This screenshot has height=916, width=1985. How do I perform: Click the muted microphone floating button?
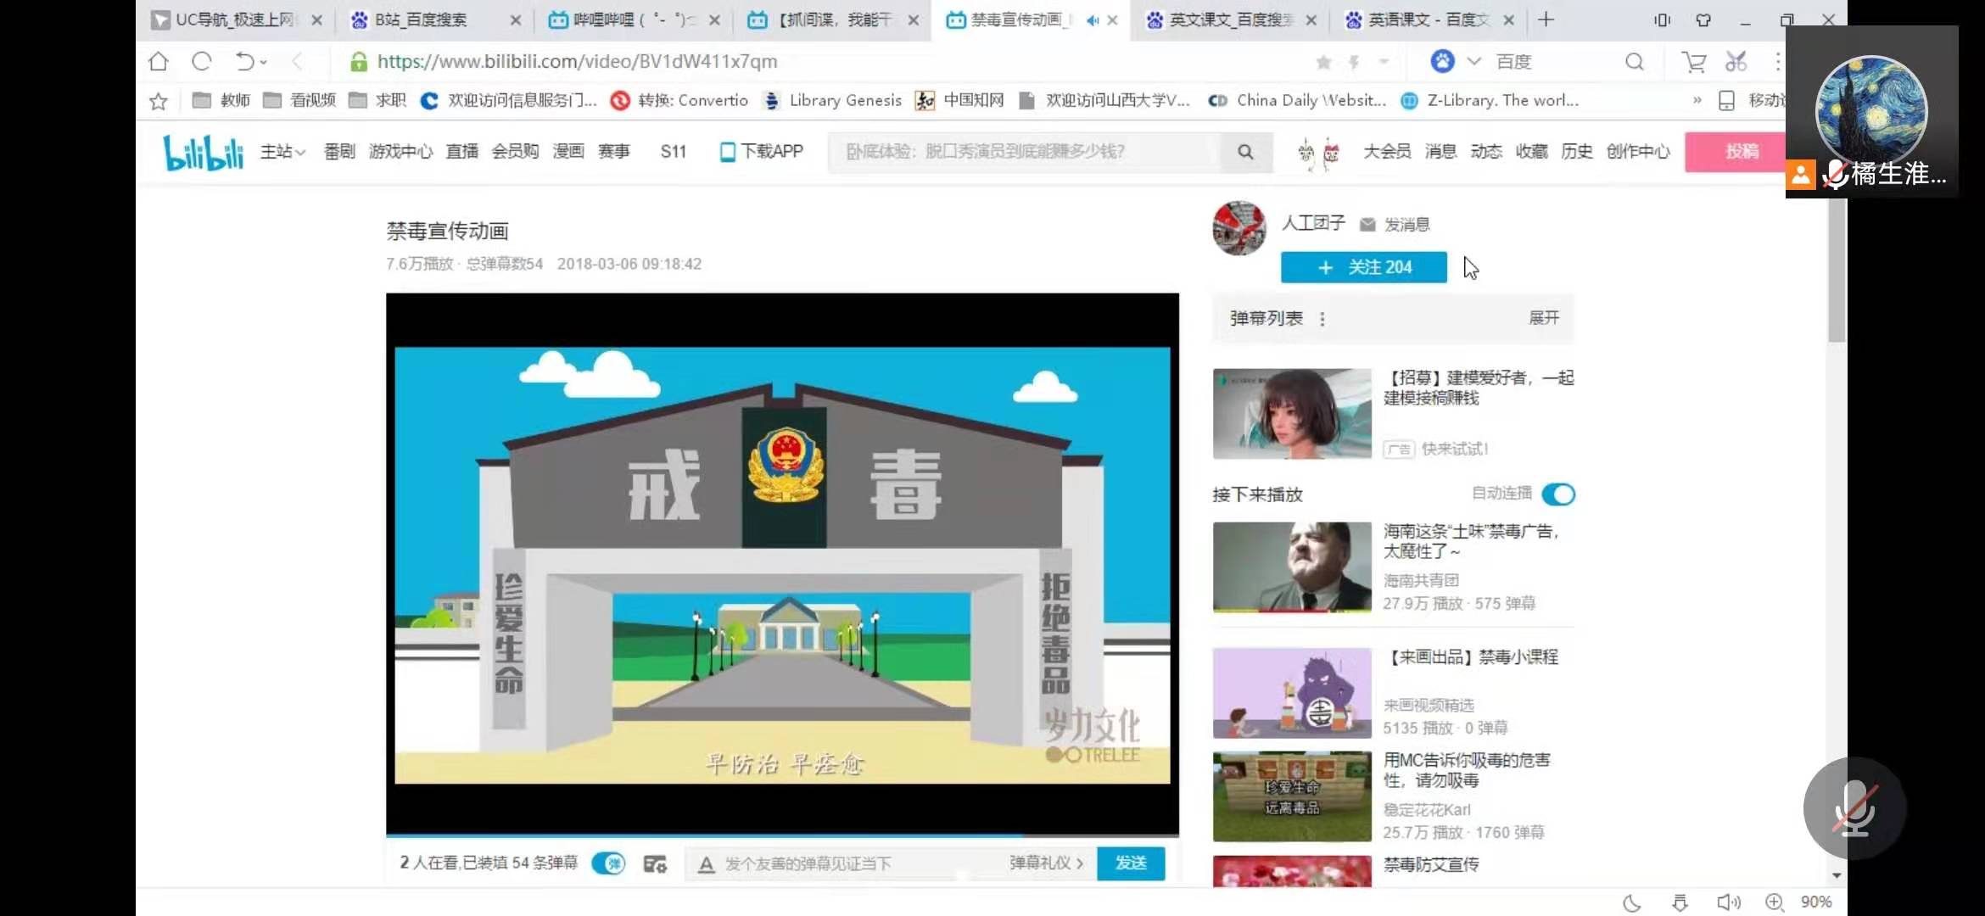(x=1854, y=807)
